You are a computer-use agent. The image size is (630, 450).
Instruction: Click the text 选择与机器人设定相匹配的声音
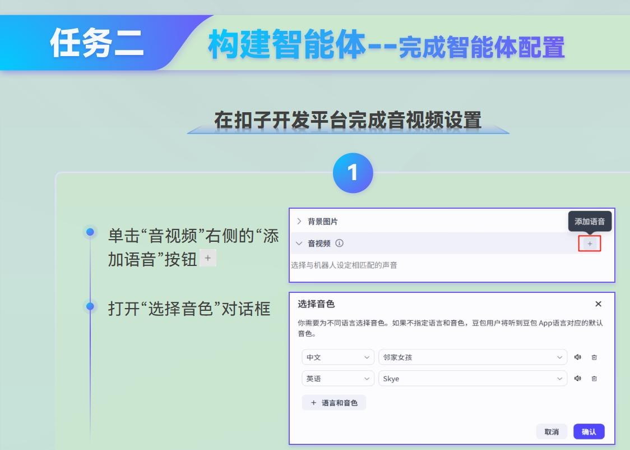(x=344, y=265)
